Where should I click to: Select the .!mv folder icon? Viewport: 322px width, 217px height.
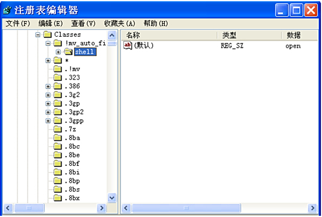click(x=58, y=69)
